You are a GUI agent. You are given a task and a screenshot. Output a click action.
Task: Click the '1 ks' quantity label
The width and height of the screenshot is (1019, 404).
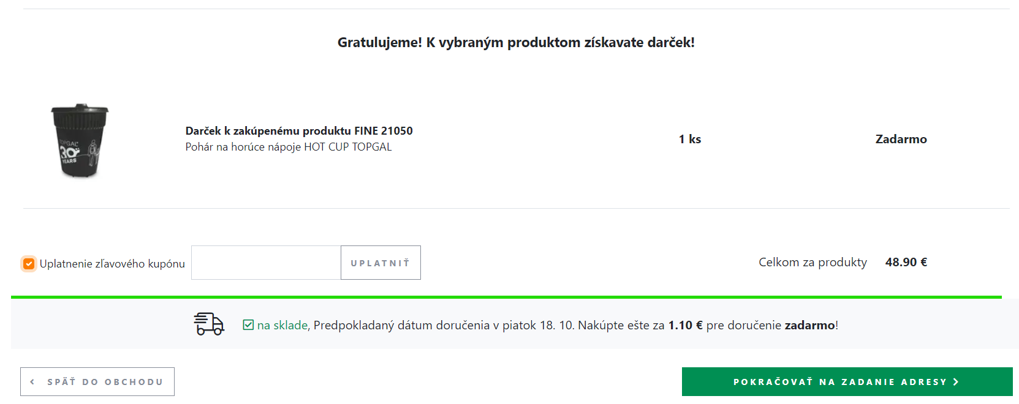pyautogui.click(x=690, y=139)
